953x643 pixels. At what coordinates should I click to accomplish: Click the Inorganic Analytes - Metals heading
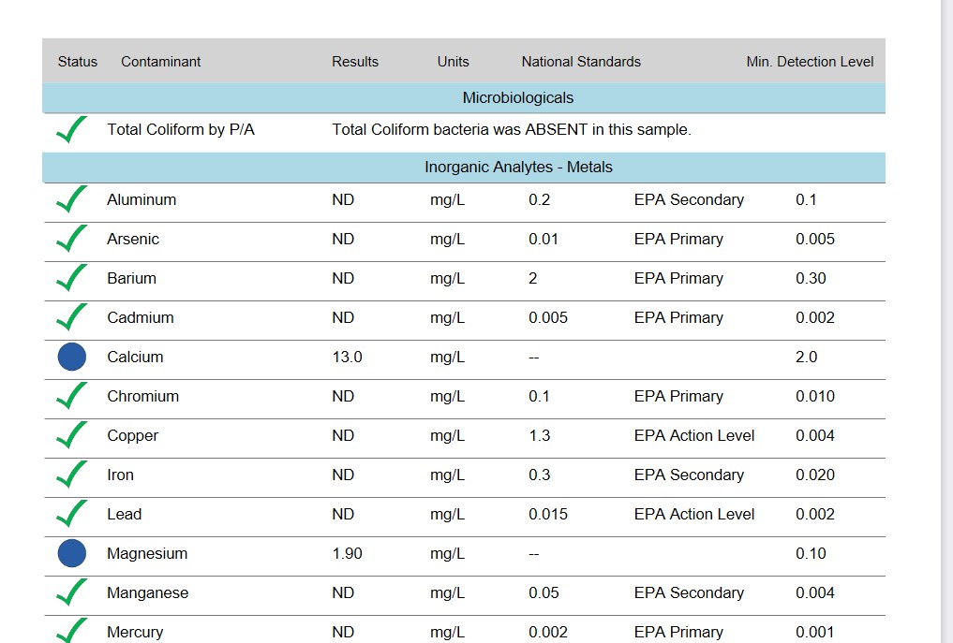tap(518, 167)
